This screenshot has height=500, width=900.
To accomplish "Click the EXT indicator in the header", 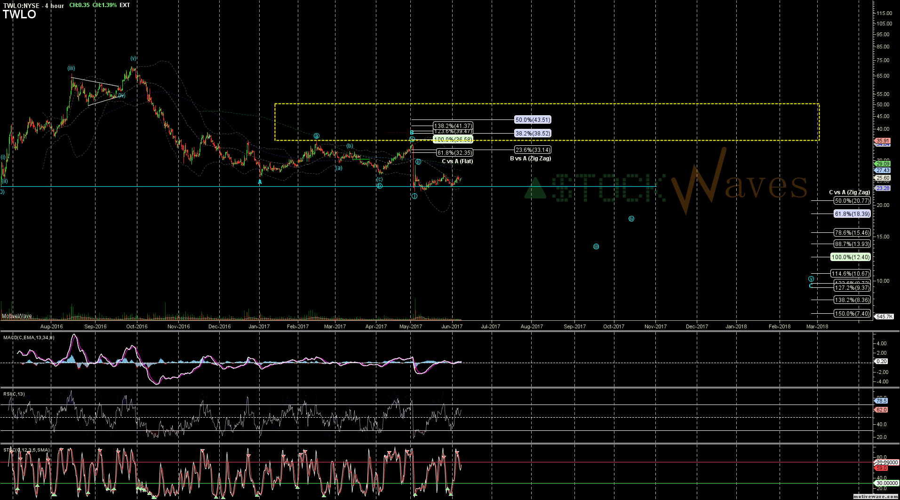I will [x=125, y=5].
